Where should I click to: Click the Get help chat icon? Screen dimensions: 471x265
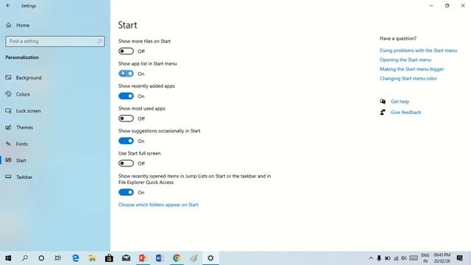[383, 102]
